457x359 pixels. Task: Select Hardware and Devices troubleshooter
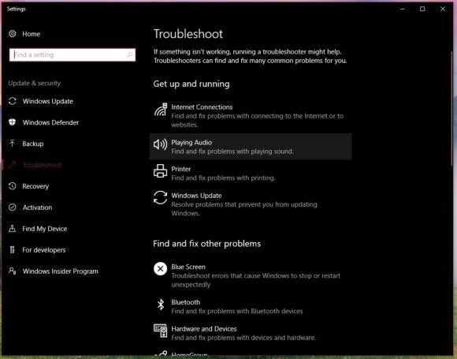[x=251, y=333]
